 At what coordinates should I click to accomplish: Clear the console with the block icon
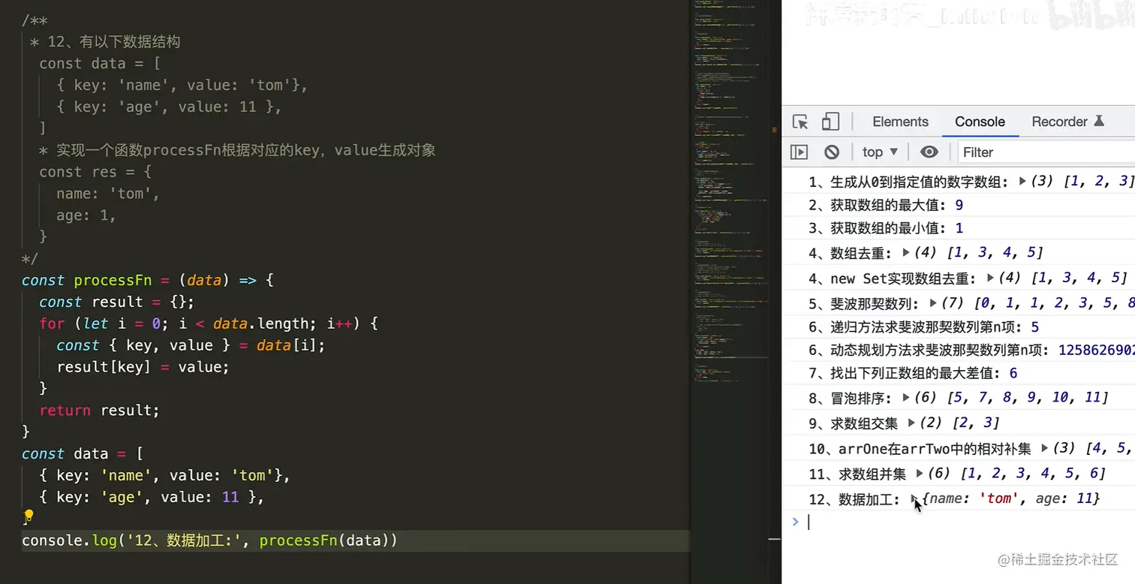pyautogui.click(x=832, y=152)
